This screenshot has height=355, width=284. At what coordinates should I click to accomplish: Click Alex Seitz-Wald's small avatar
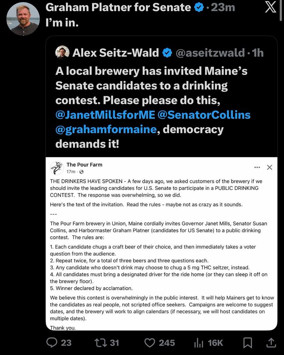click(63, 53)
